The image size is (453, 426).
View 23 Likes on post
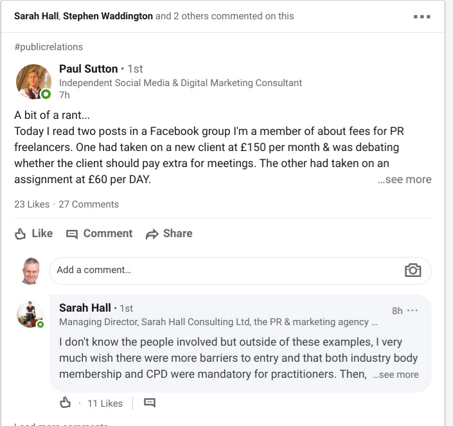[31, 204]
